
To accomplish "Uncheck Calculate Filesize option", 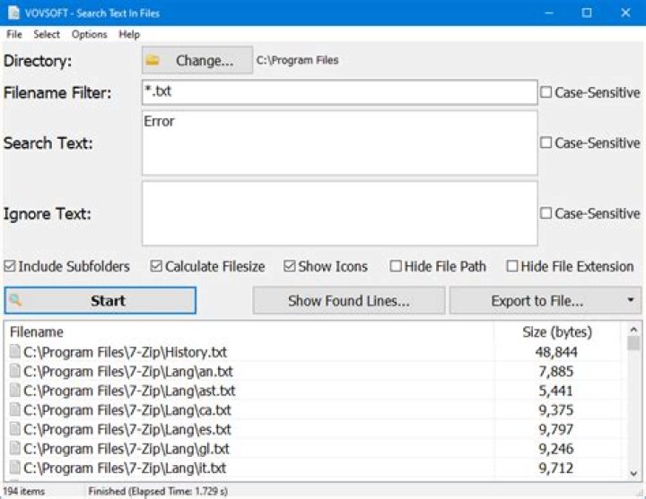I will click(x=156, y=266).
